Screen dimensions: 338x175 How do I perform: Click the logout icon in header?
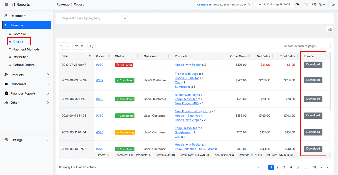pos(333,5)
